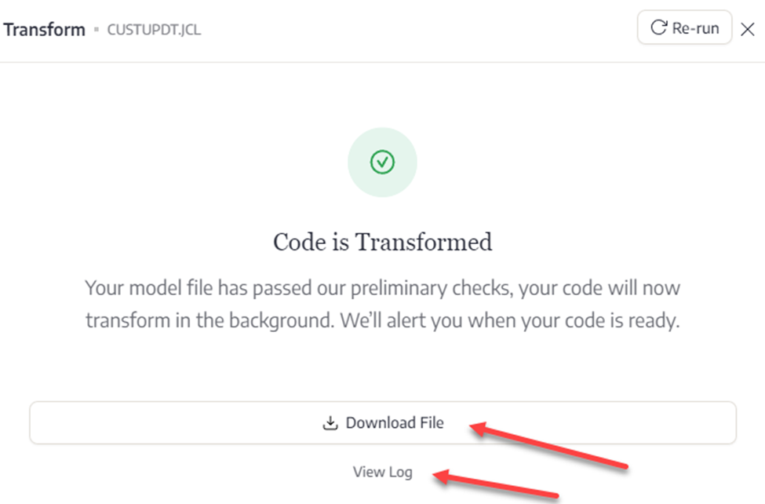
Task: Open View Log link
Action: tap(383, 473)
